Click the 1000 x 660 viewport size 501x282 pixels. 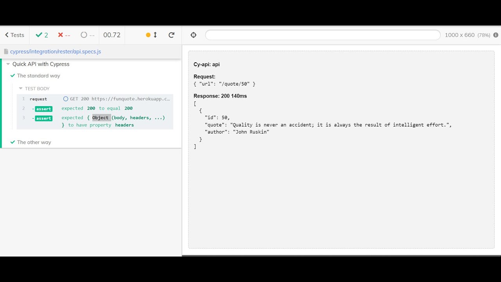tap(460, 35)
